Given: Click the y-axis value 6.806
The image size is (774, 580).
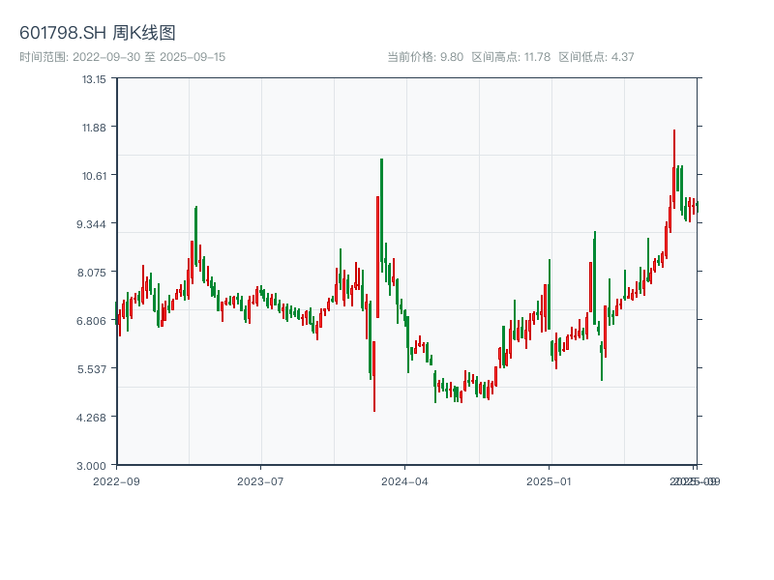Looking at the screenshot, I should (91, 321).
